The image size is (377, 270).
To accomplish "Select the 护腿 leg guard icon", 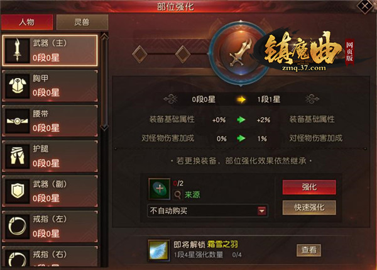I will 18,156.
